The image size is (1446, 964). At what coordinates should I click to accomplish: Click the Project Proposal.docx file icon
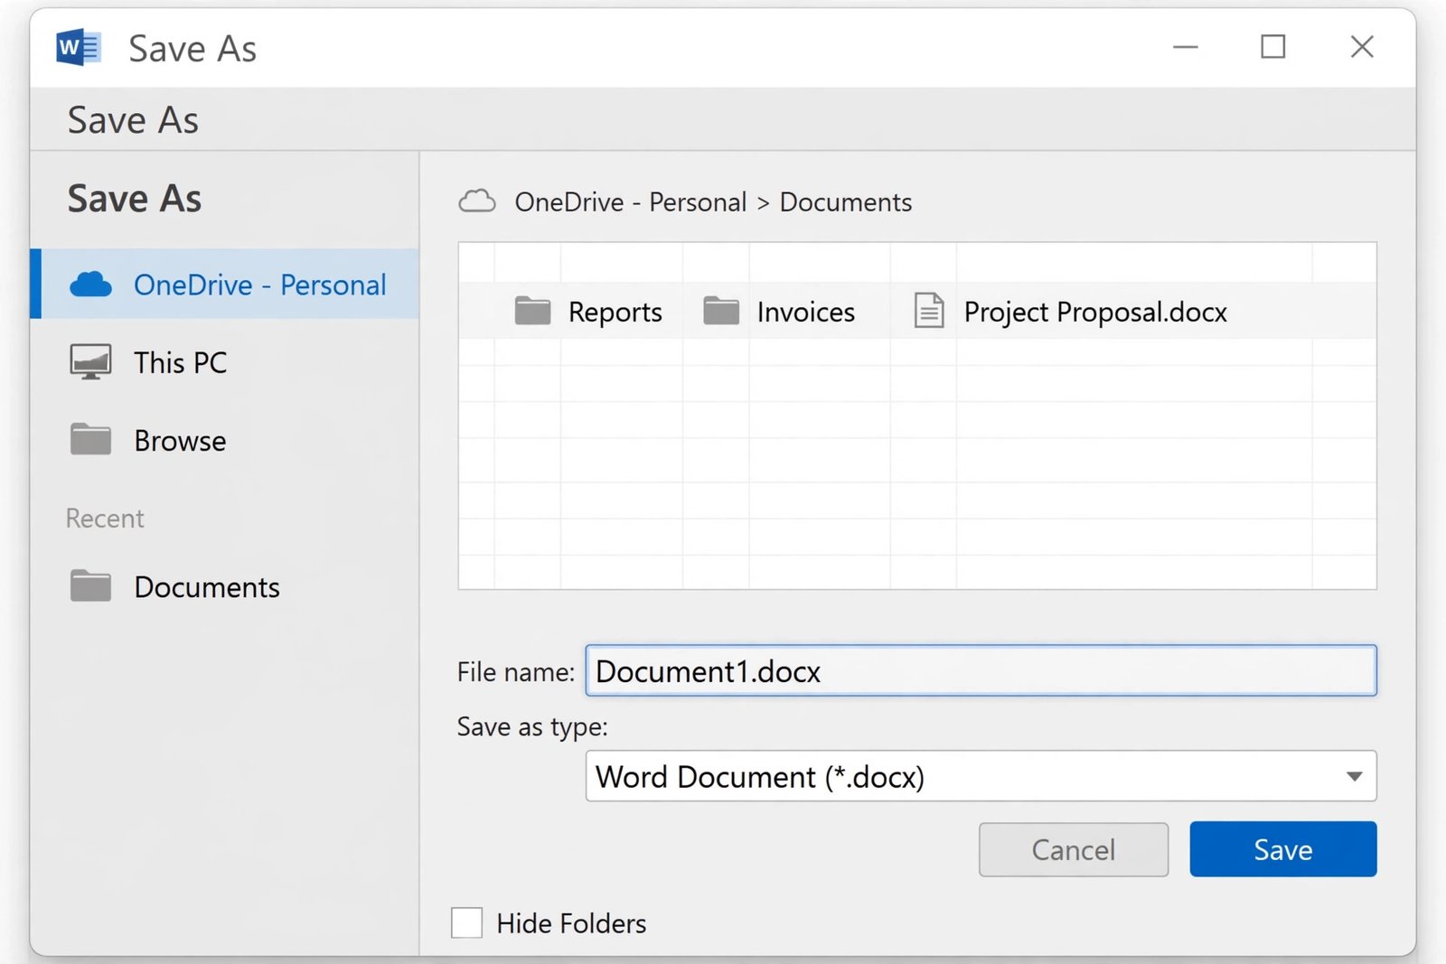click(929, 310)
